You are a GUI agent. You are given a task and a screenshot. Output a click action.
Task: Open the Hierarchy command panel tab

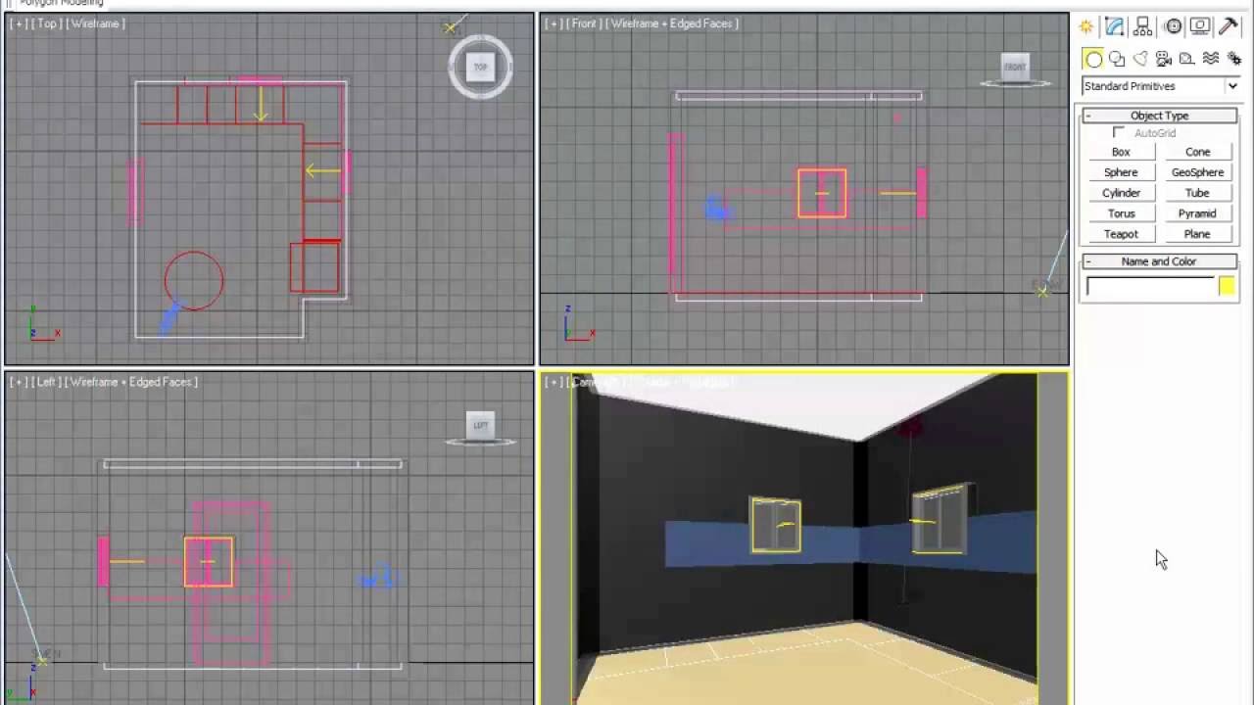coord(1143,27)
